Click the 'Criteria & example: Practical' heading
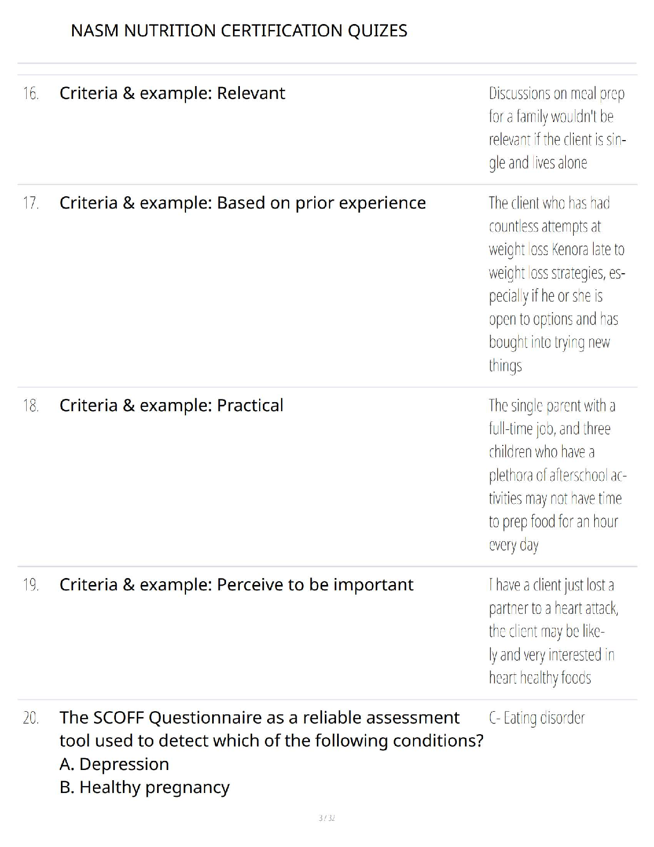 pos(171,405)
